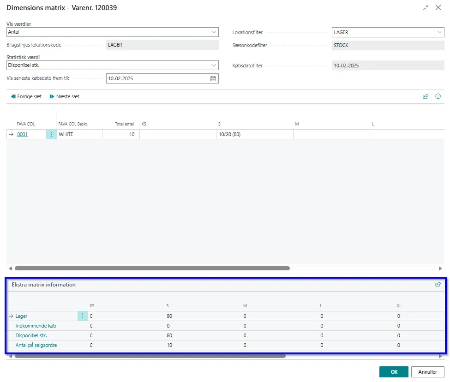Image resolution: width=450 pixels, height=382 pixels.
Task: Click the Annuller button
Action: pos(427,372)
